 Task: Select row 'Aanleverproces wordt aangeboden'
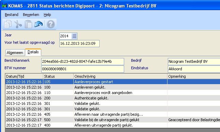click(113, 93)
